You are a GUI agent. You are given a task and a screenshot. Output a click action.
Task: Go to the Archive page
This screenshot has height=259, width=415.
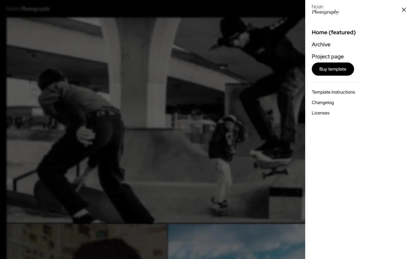(x=321, y=45)
